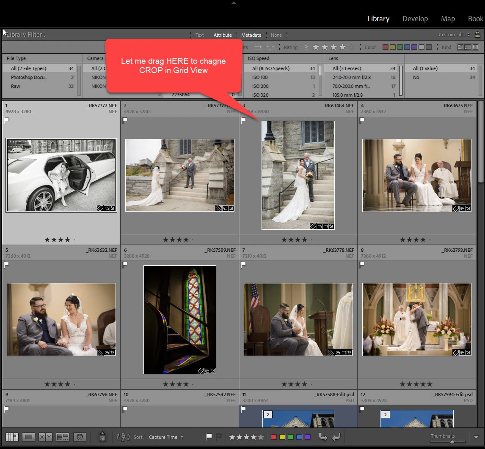Viewport: 485px width, 449px height.
Task: Filter kind by master photos
Action: (460, 47)
